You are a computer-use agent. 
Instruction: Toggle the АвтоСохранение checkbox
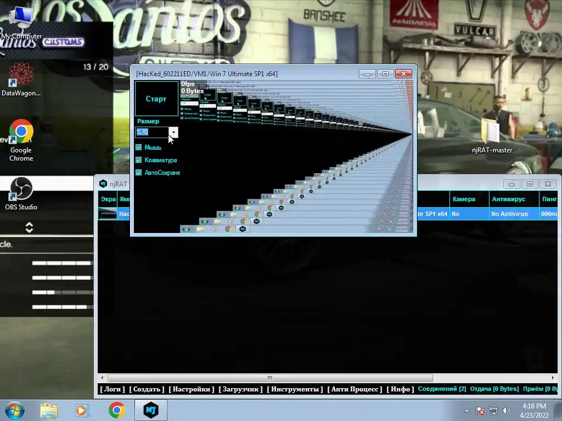[139, 173]
